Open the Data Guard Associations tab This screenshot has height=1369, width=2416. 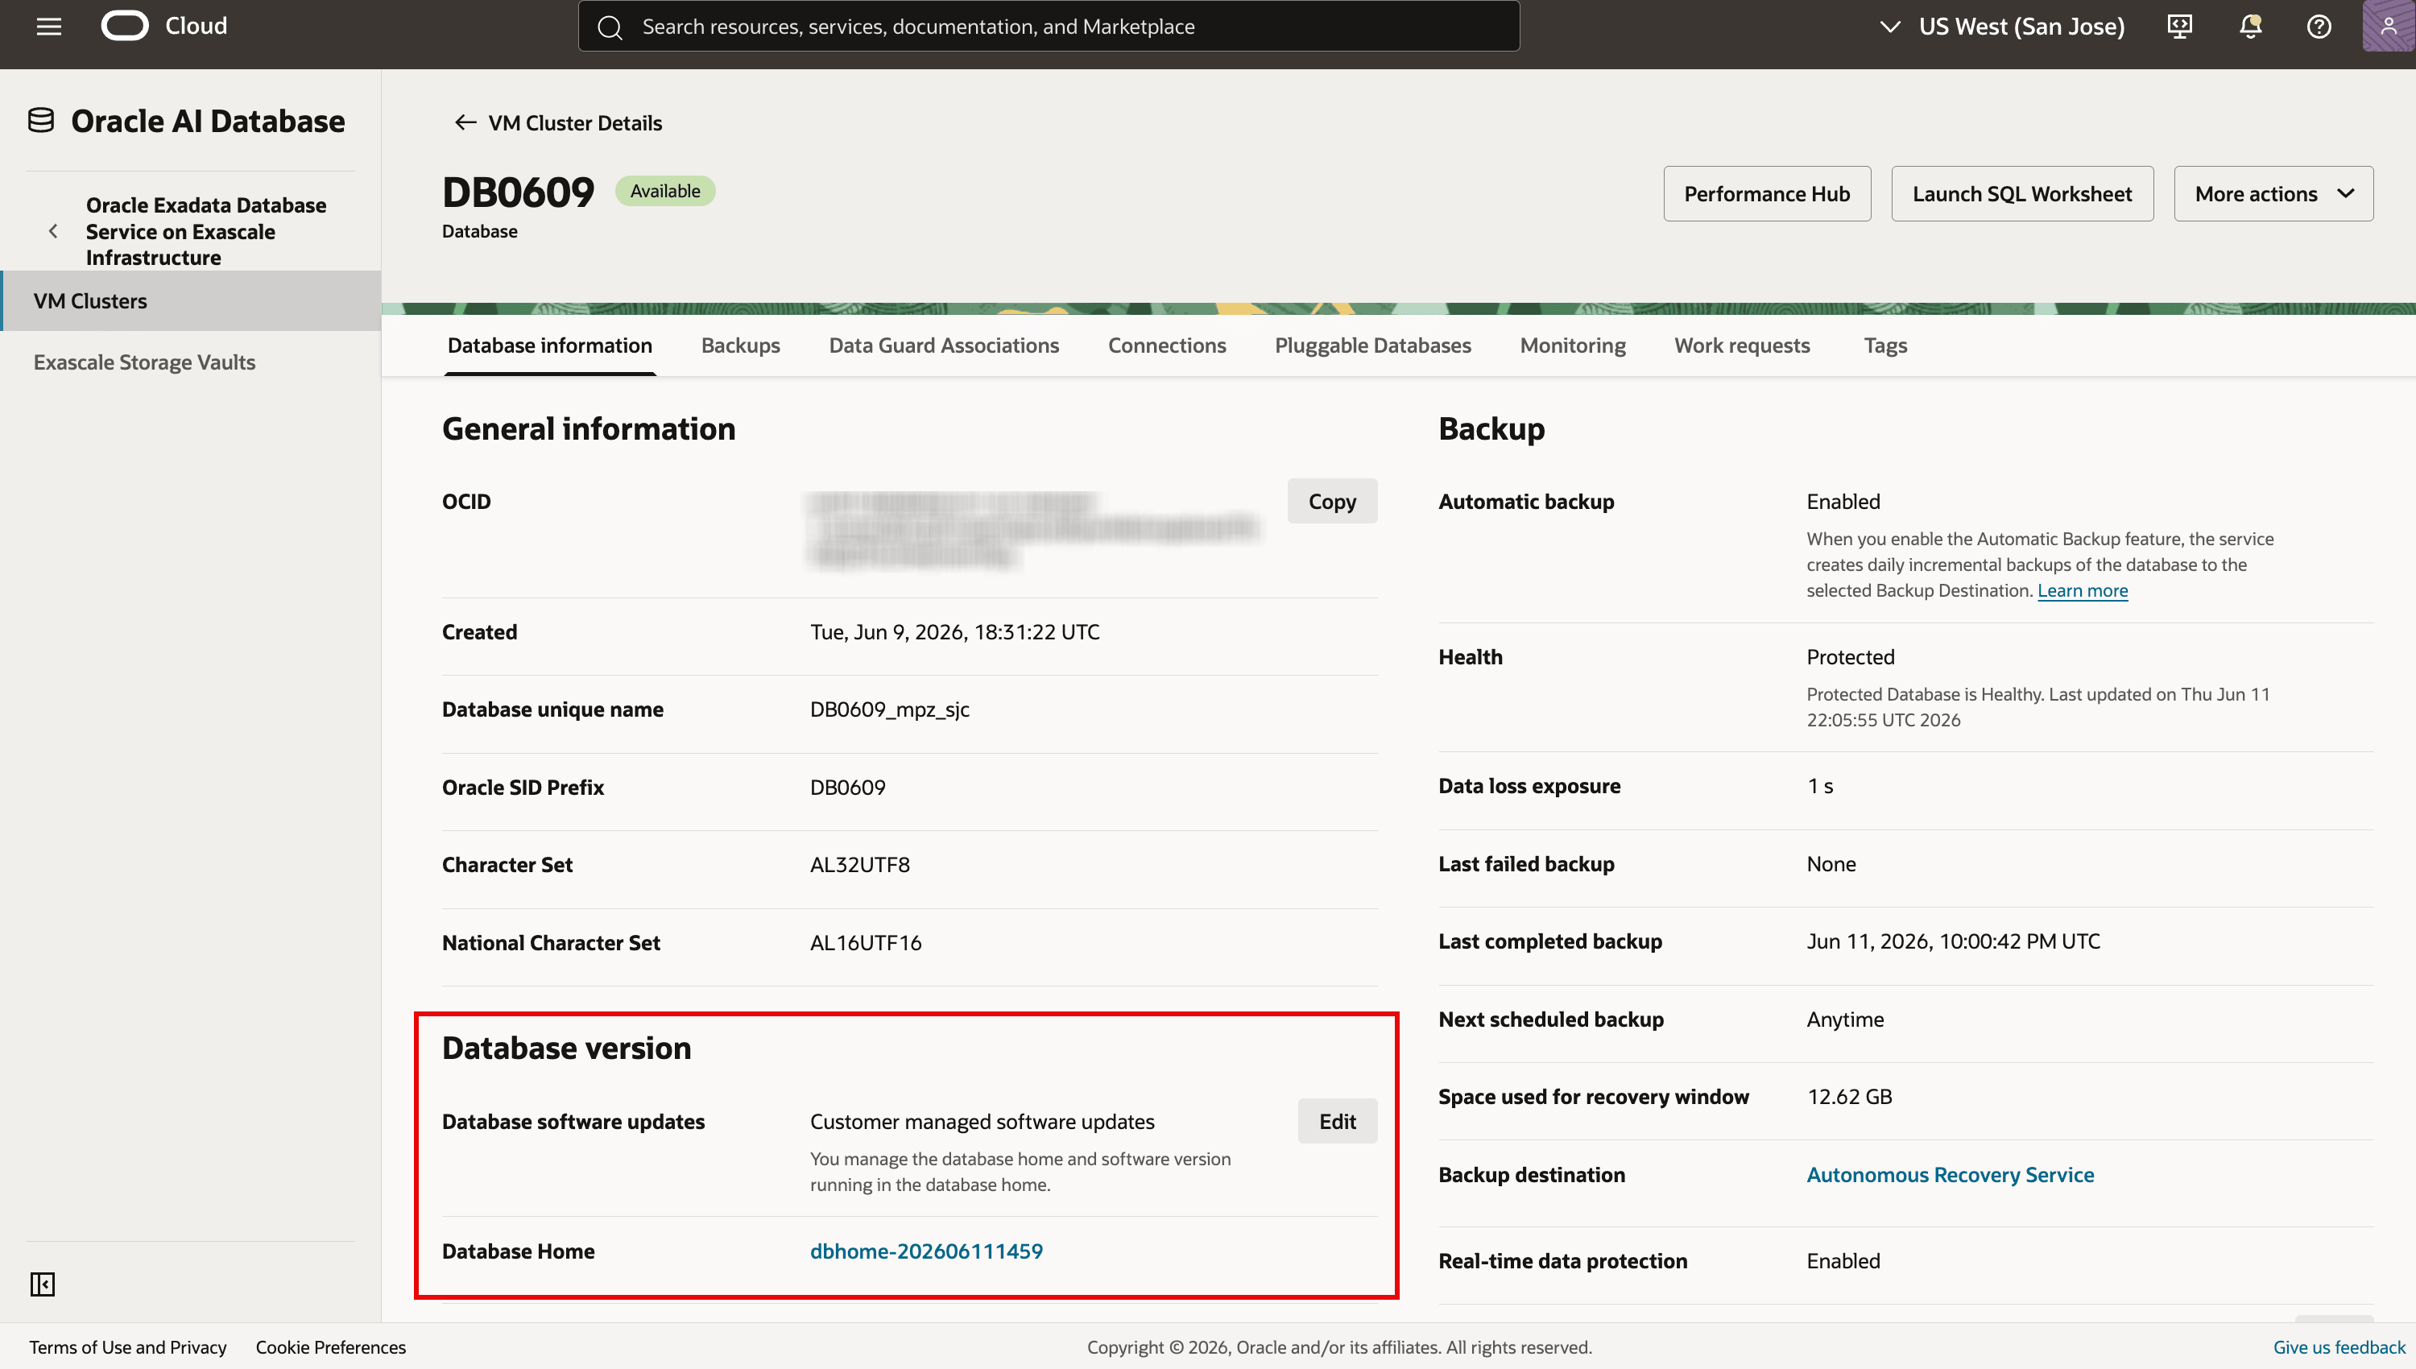click(944, 345)
